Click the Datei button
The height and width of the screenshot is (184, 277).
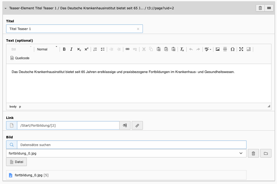[16, 162]
